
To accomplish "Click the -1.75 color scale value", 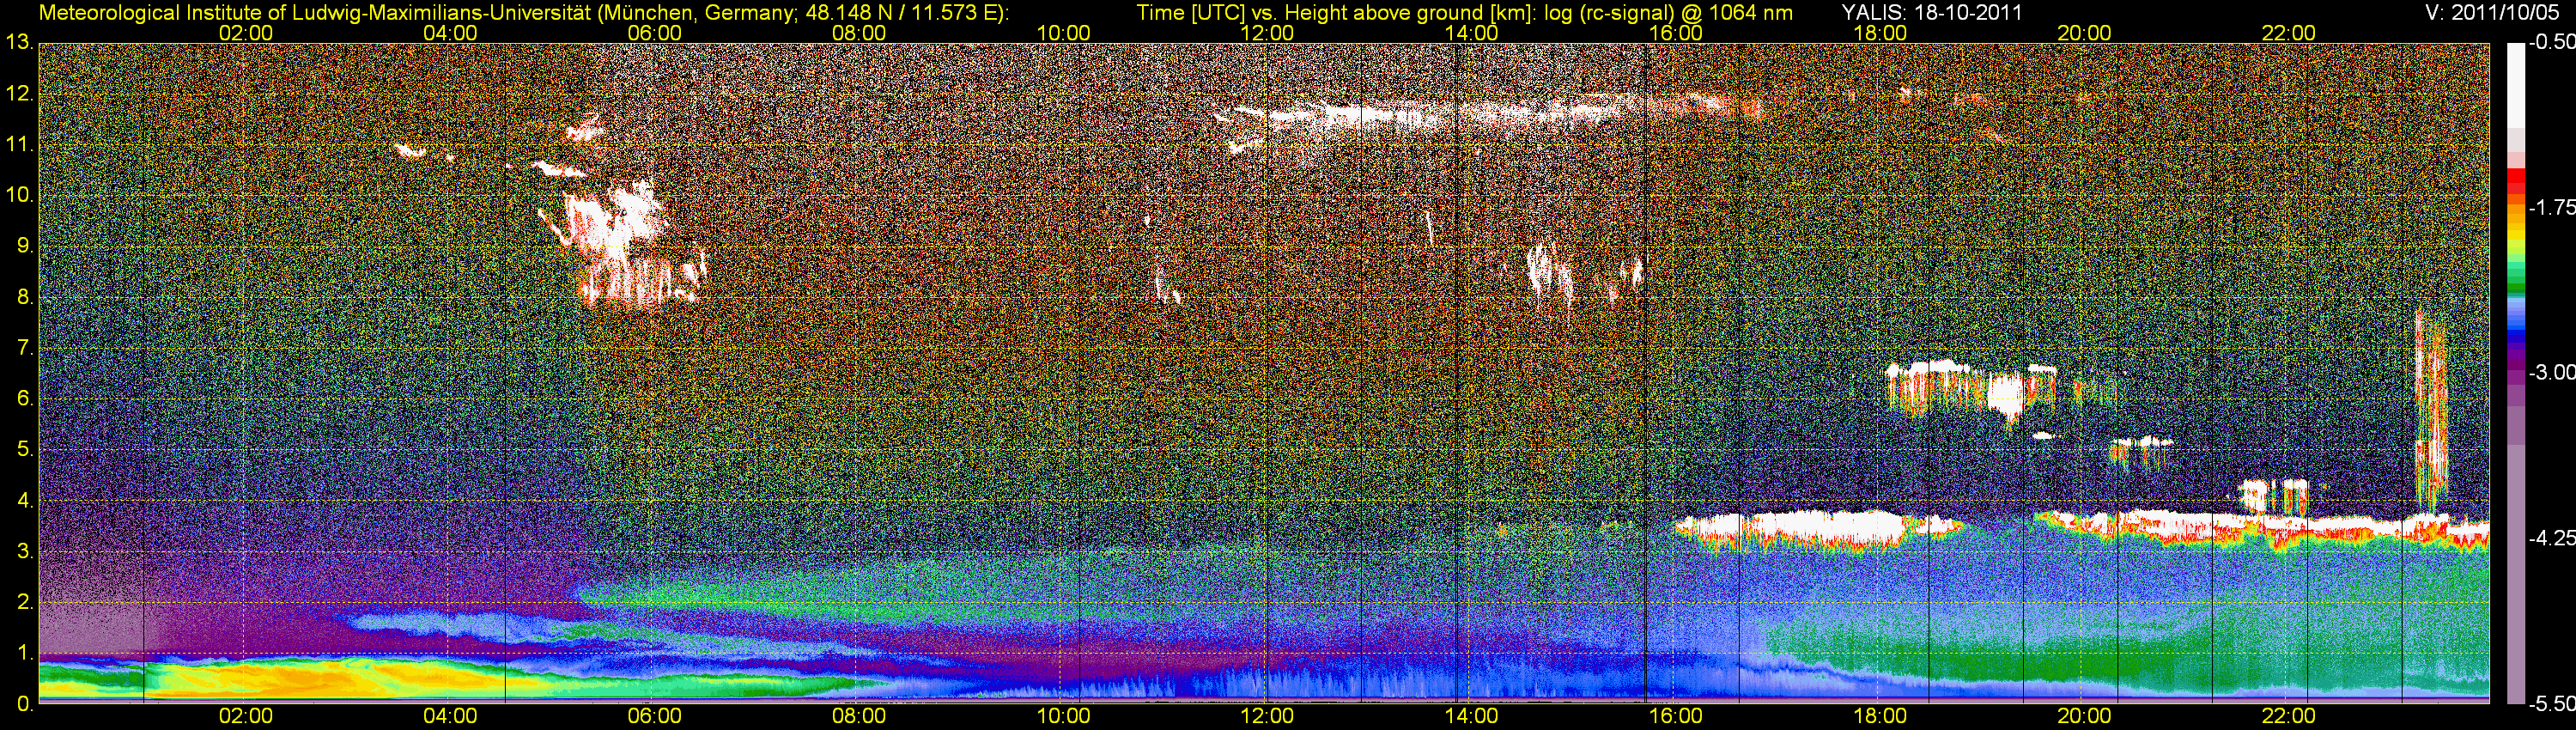I will [2551, 208].
